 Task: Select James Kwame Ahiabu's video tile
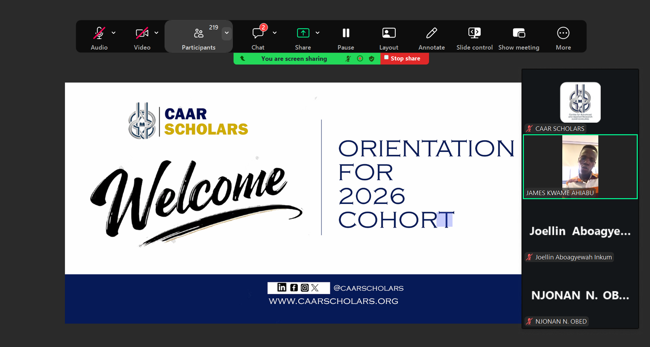580,167
